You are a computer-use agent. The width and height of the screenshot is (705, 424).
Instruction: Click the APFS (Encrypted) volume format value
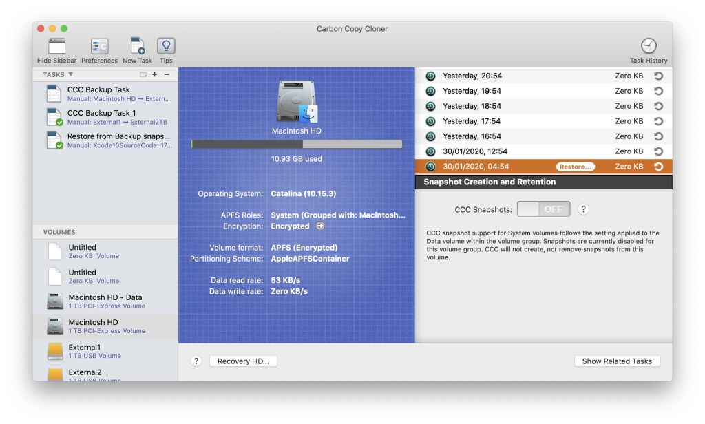click(304, 247)
